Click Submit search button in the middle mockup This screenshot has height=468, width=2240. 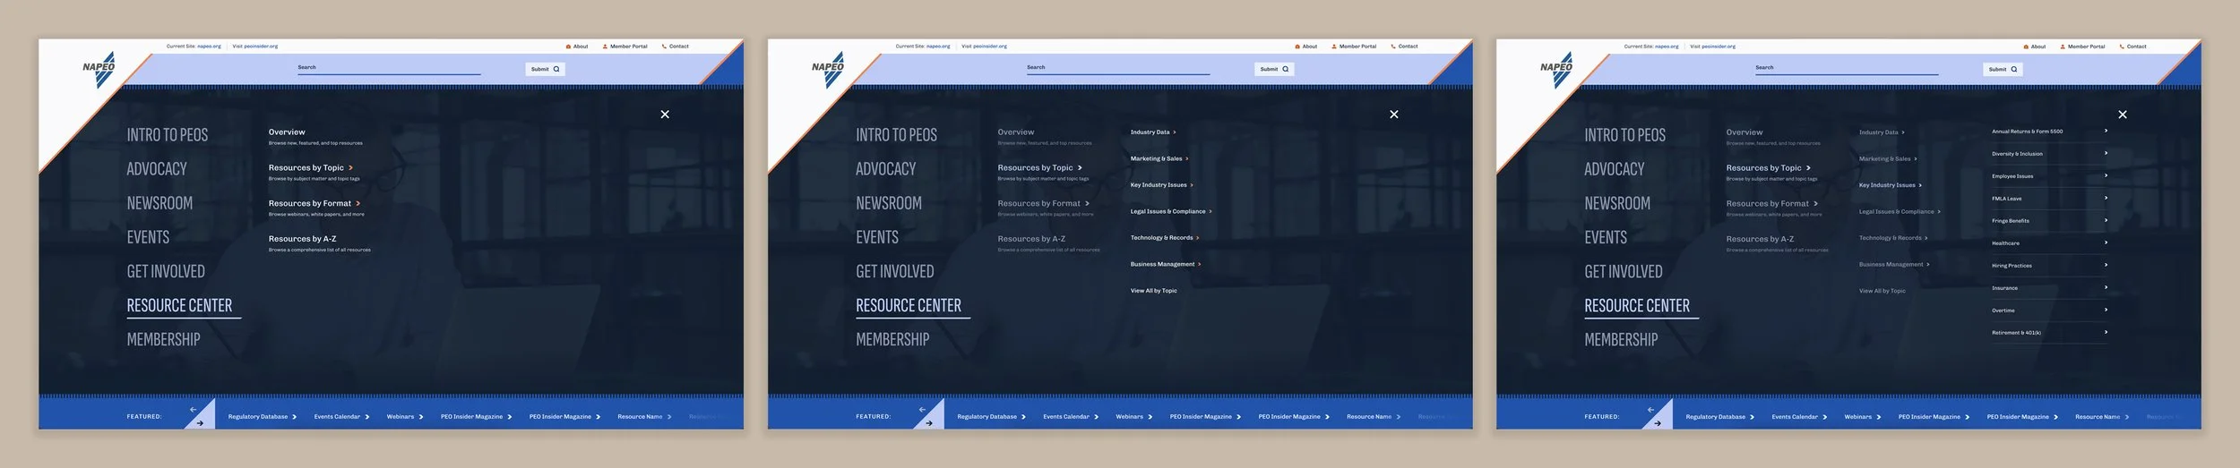click(1274, 69)
